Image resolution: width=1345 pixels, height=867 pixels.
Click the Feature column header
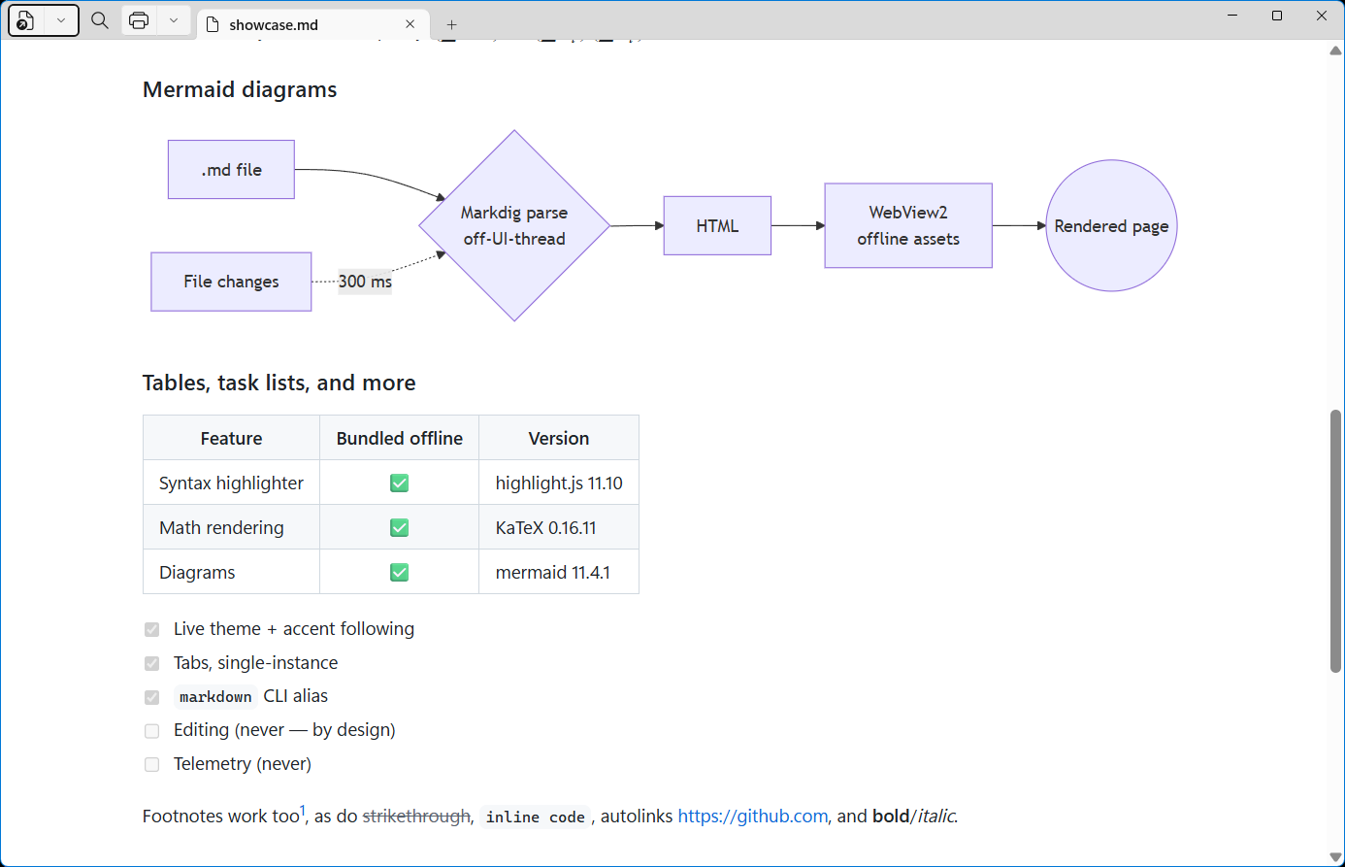231,438
